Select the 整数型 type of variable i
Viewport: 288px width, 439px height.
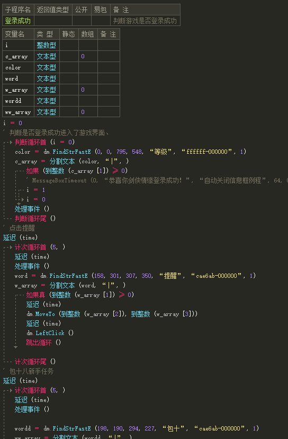(47, 45)
